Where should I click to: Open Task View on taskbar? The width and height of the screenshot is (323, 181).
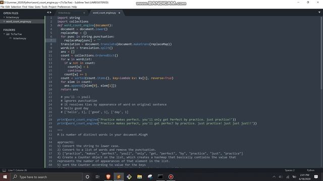click(x=97, y=176)
